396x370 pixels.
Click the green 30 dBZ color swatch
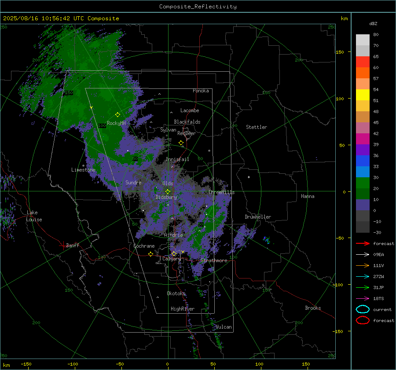pos(363,183)
